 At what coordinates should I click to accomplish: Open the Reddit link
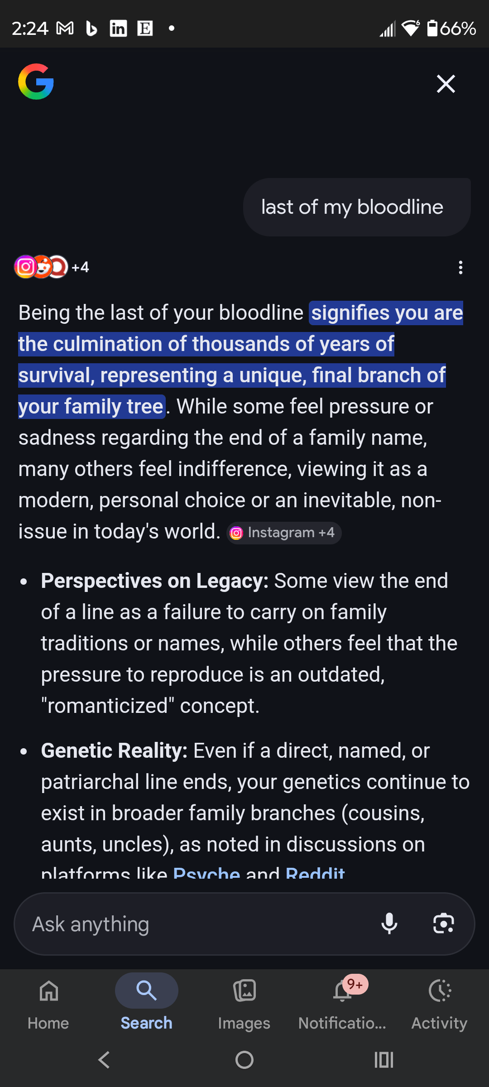click(315, 872)
